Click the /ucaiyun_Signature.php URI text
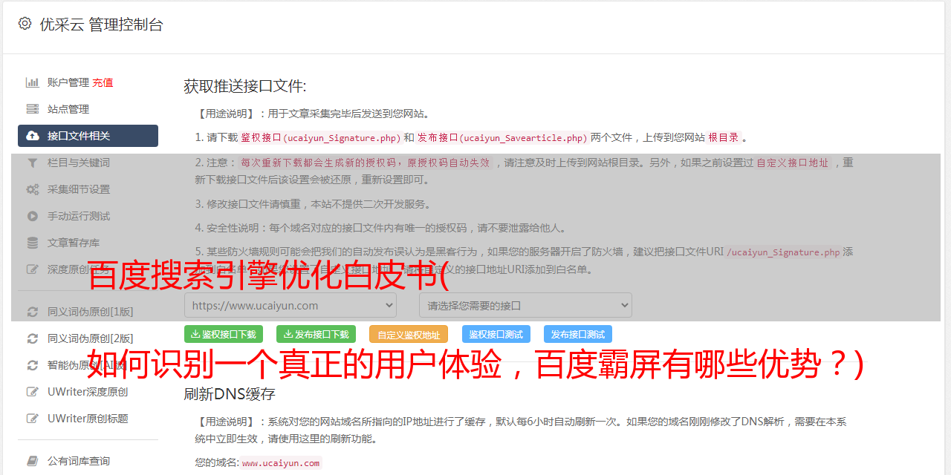 783,252
